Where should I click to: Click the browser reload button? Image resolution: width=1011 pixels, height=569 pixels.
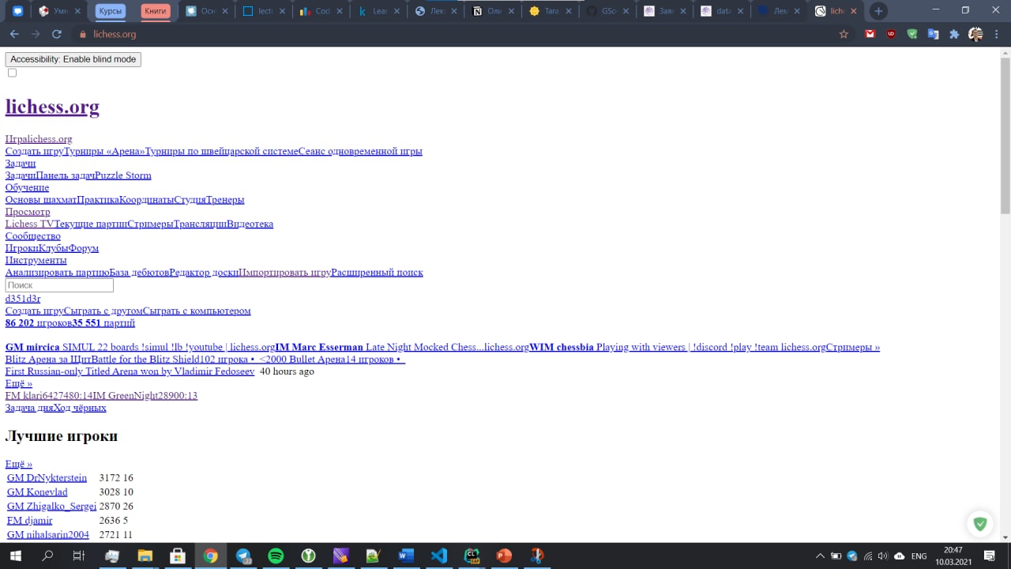click(x=56, y=34)
